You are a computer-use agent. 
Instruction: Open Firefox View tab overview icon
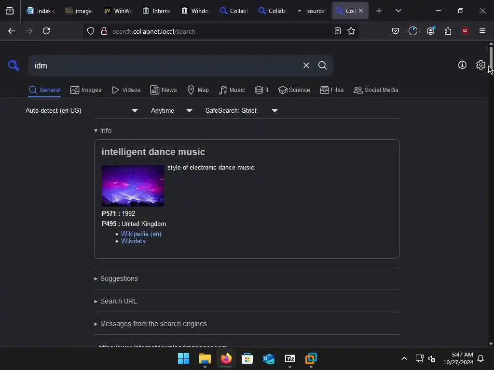pyautogui.click(x=10, y=11)
